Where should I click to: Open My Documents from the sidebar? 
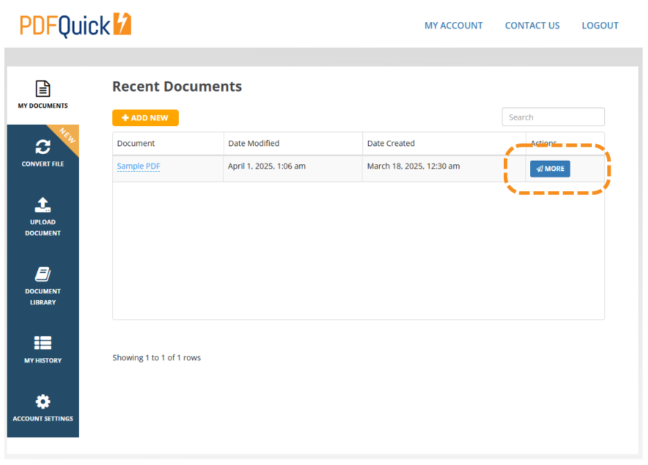tap(43, 95)
